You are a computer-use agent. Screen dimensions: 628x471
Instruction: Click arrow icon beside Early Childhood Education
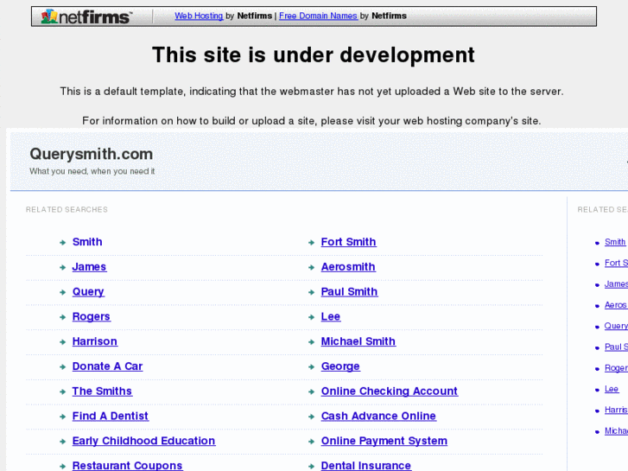[x=62, y=442]
